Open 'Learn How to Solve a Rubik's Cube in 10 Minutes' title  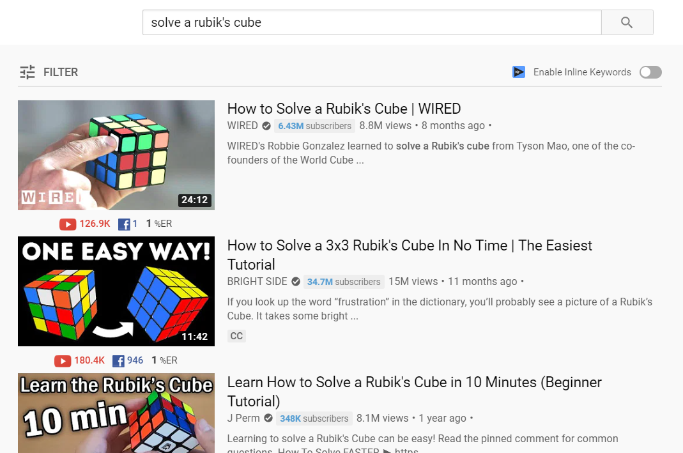[414, 392]
